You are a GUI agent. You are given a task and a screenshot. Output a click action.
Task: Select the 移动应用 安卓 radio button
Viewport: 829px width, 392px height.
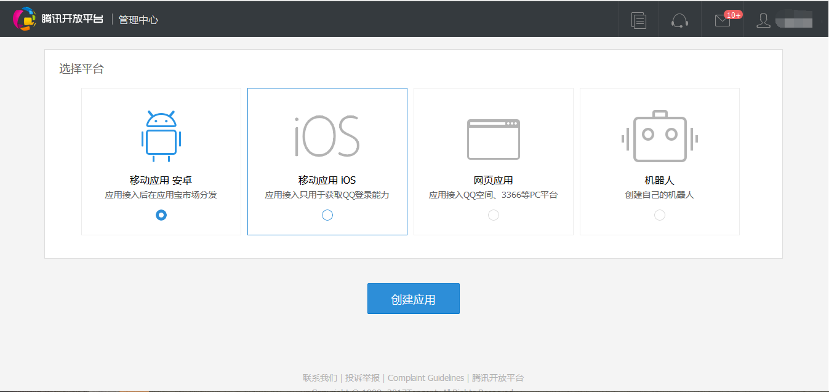pos(161,215)
